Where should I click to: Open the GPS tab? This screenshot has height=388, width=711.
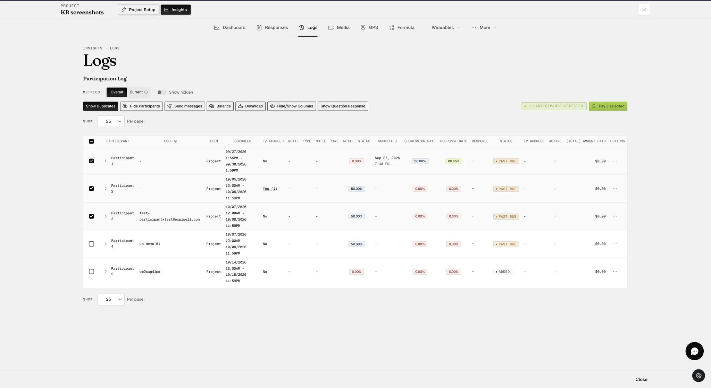[369, 27]
